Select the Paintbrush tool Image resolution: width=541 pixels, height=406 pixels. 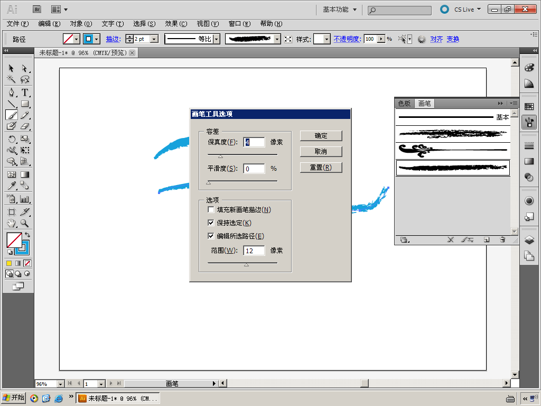point(11,115)
